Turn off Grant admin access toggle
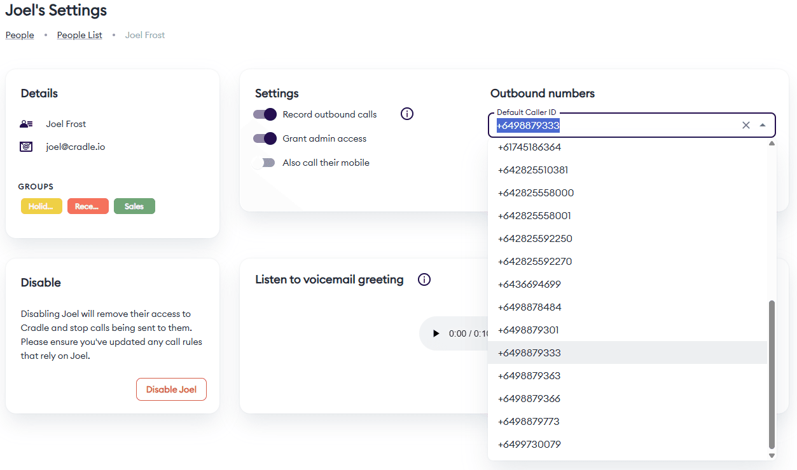The image size is (797, 470). click(265, 138)
